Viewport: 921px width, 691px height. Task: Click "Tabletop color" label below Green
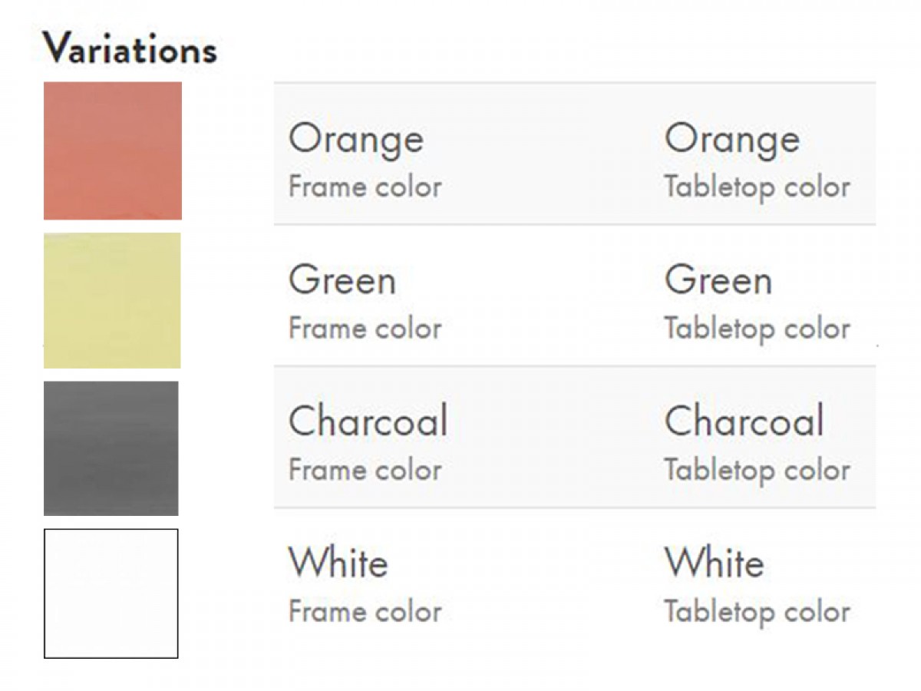coord(758,330)
